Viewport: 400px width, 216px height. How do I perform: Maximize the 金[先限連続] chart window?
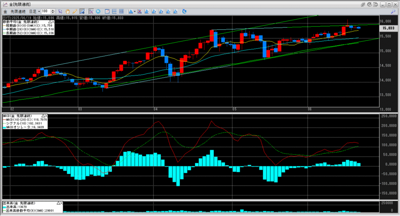pyautogui.click(x=389, y=4)
